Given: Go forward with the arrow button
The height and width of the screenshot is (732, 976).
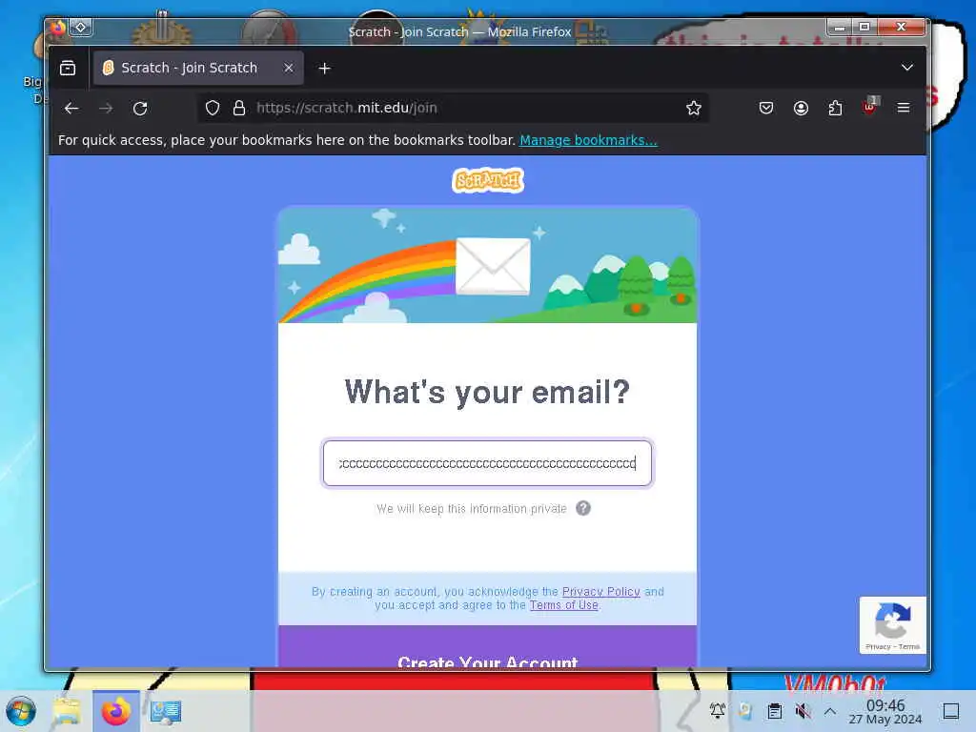Looking at the screenshot, I should point(106,109).
